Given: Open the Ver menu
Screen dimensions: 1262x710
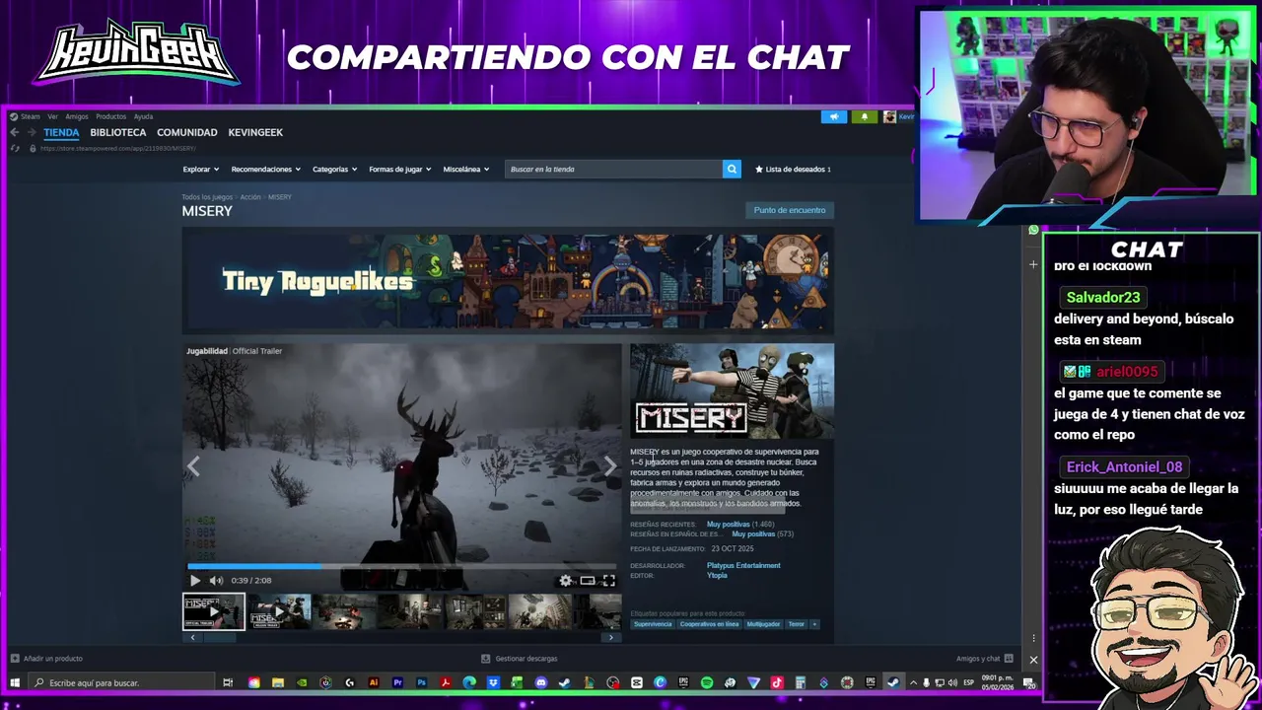Looking at the screenshot, I should [x=53, y=116].
